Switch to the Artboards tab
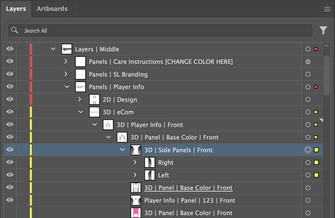Viewport: 335px width, 218px height. [52, 9]
